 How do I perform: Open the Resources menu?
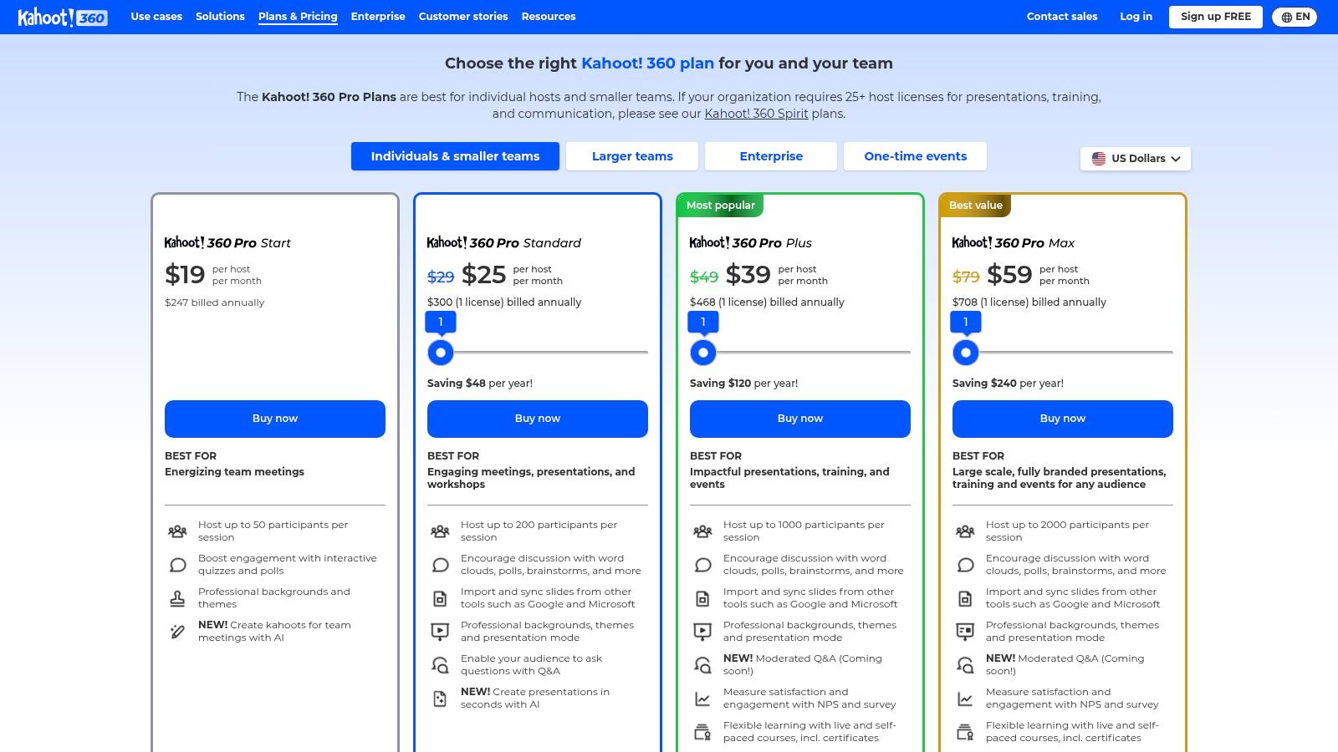(549, 17)
